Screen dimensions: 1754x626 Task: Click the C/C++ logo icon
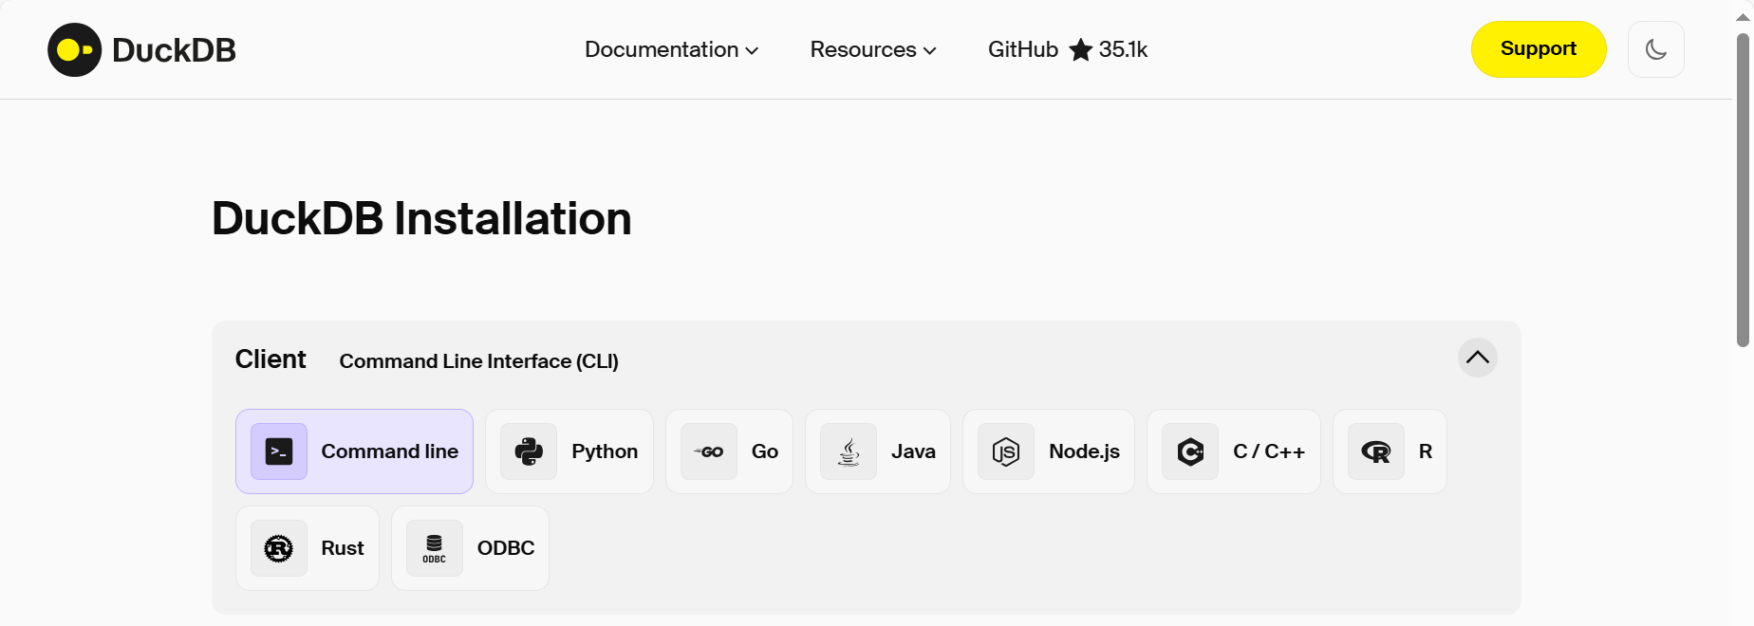pyautogui.click(x=1190, y=451)
